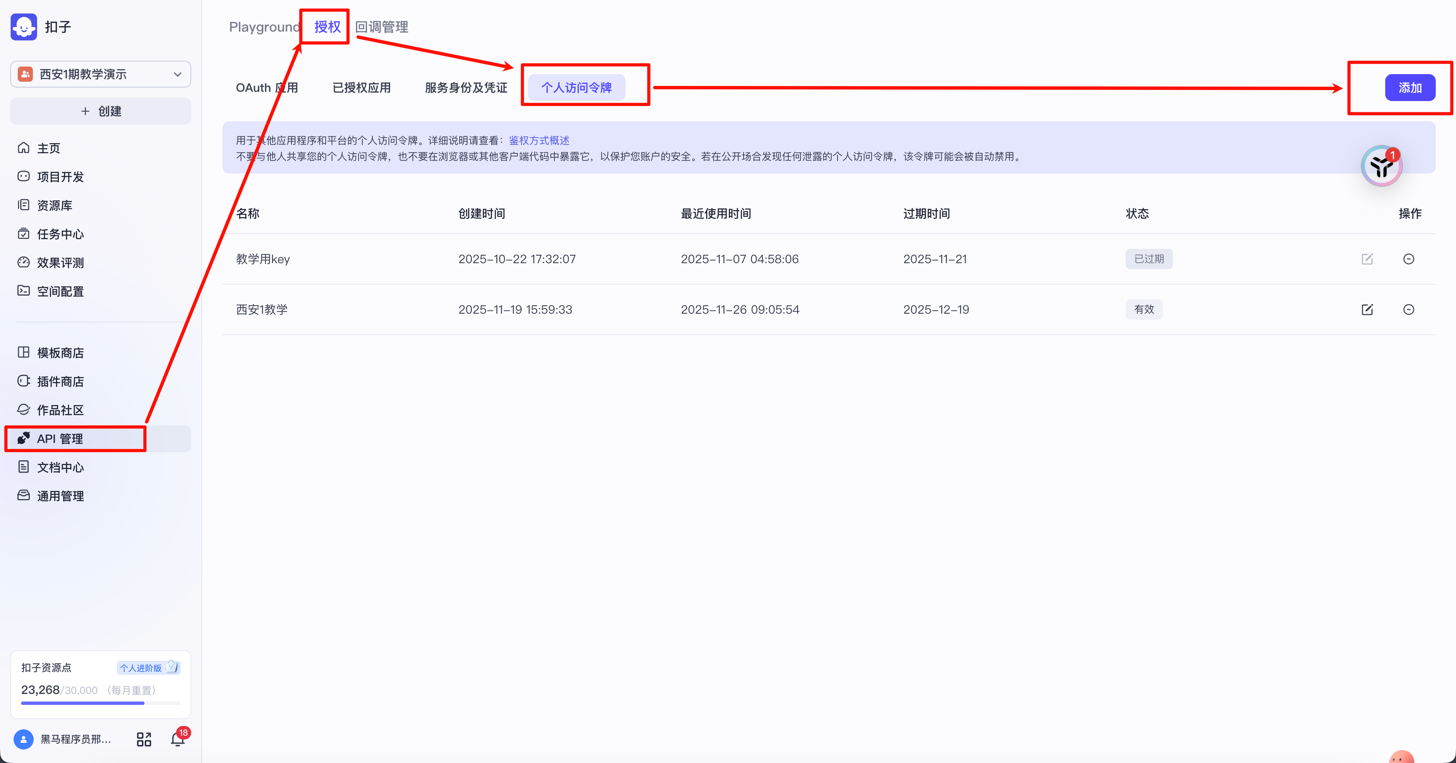
Task: Click the user avatar icon
Action: [24, 739]
